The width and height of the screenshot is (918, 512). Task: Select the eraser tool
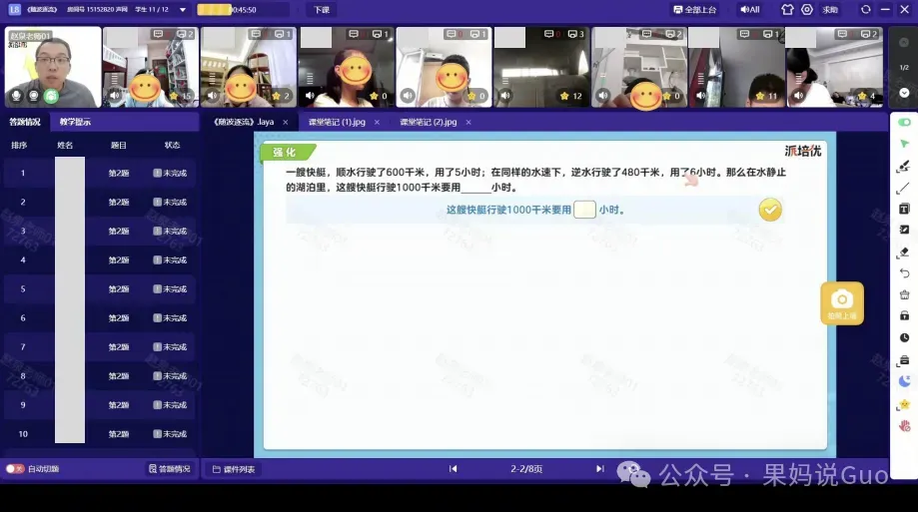coord(904,253)
